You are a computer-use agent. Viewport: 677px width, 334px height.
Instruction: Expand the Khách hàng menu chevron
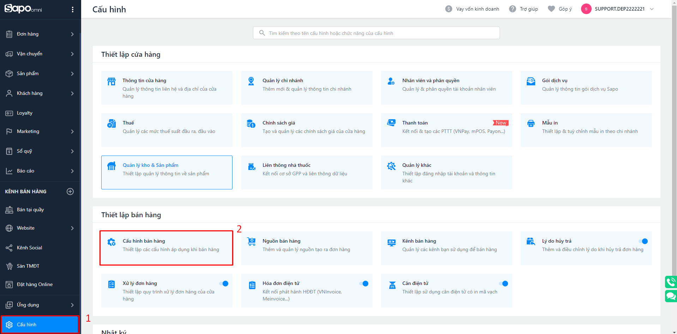[72, 93]
